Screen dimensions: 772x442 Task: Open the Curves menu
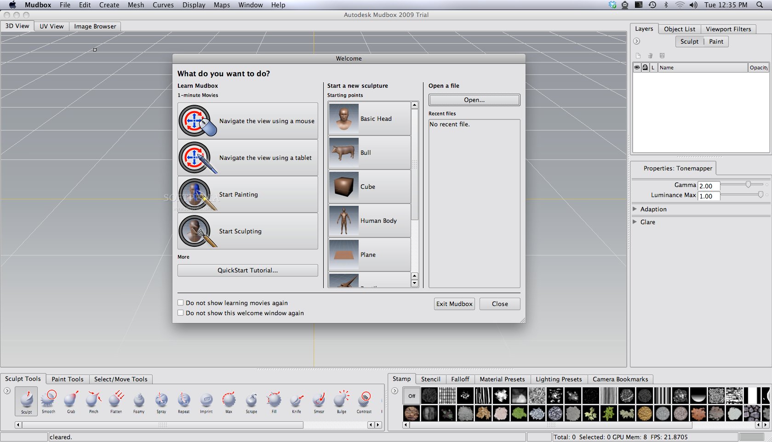[x=163, y=5]
